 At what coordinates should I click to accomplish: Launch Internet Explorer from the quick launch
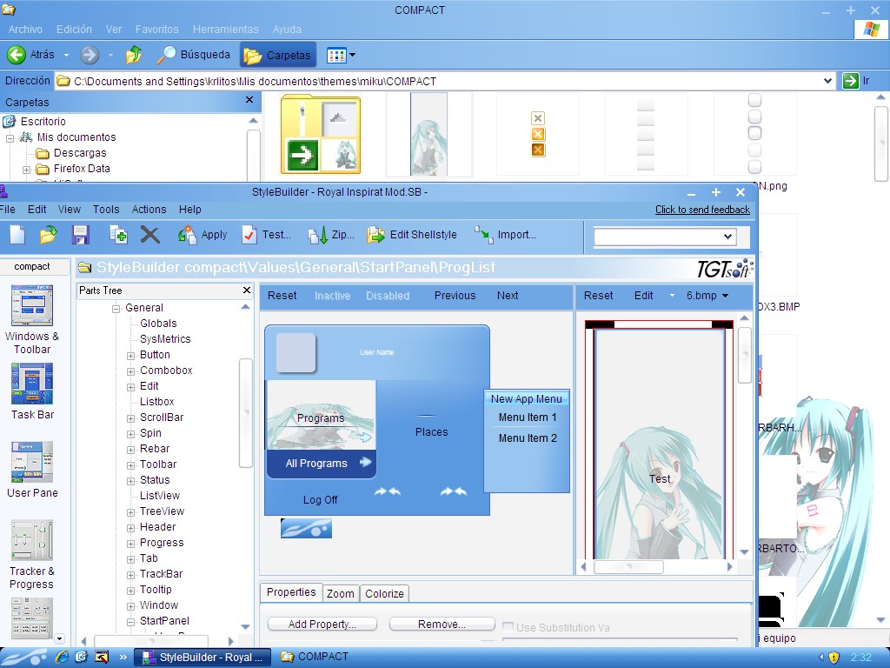tap(62, 657)
